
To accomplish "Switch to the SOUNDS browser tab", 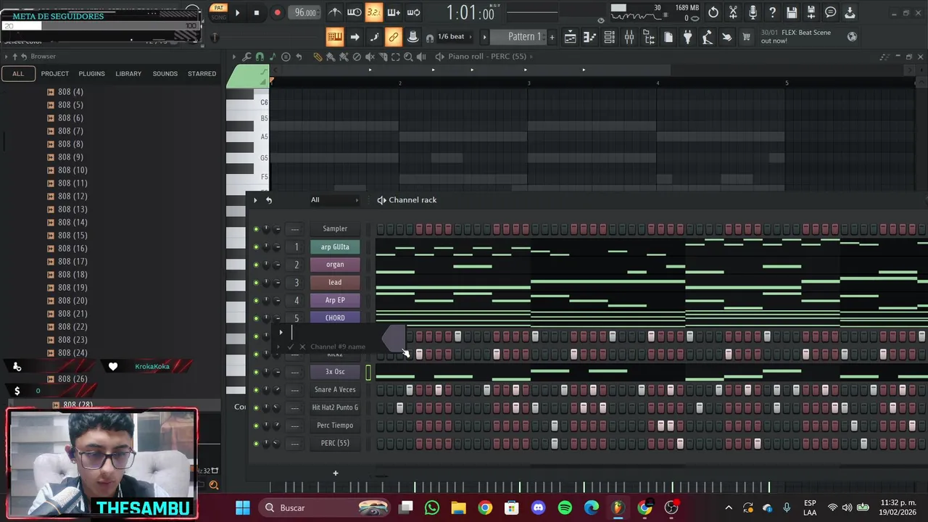I will pyautogui.click(x=165, y=73).
